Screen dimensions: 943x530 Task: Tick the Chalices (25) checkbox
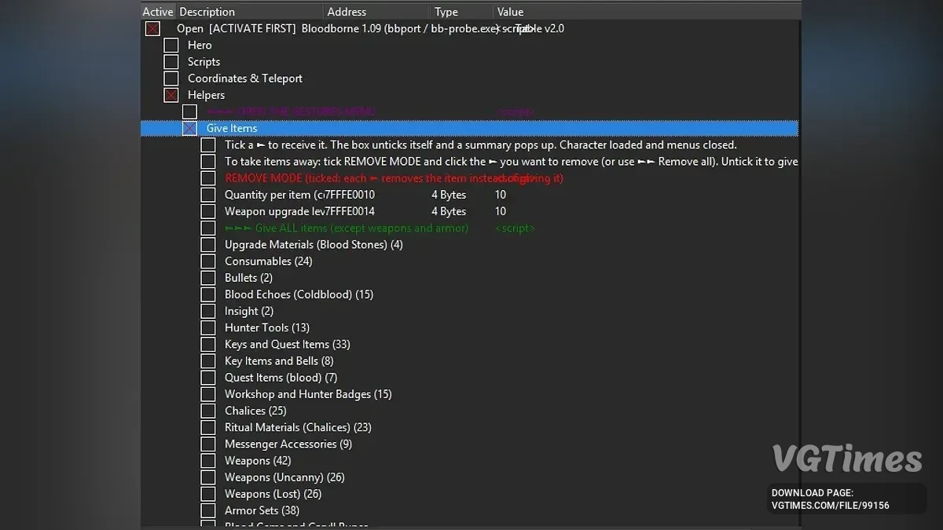[x=207, y=411]
